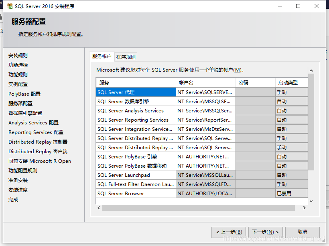This screenshot has width=329, height=246.
Task: Open startup type dropdown for SQL Server 代理
Action: pyautogui.click(x=291, y=92)
